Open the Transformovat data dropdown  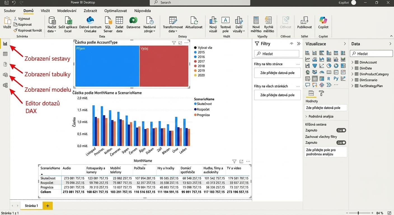pos(173,25)
